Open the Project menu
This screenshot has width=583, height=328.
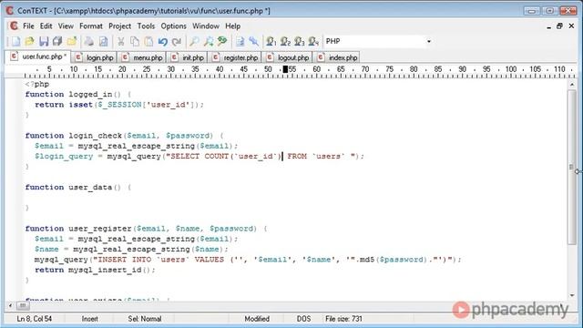(x=119, y=26)
